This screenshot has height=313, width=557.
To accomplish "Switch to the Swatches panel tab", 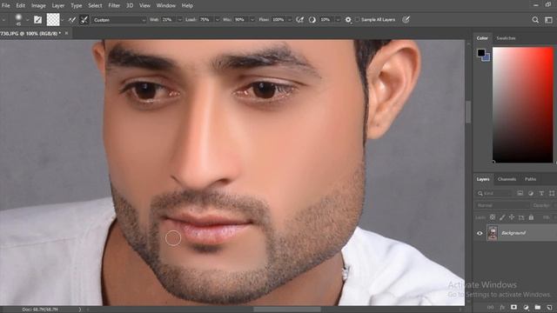I will (x=506, y=38).
